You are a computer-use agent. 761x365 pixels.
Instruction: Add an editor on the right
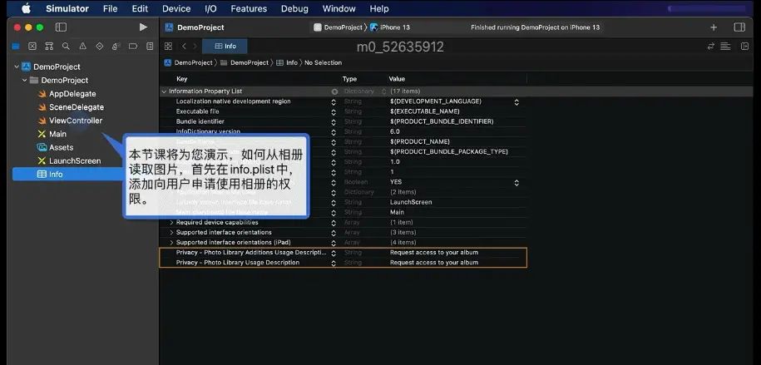(744, 46)
